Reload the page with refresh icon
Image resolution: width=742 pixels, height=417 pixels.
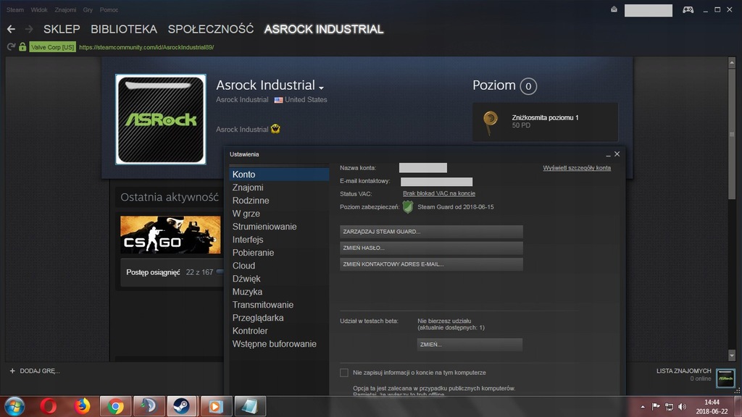point(11,47)
